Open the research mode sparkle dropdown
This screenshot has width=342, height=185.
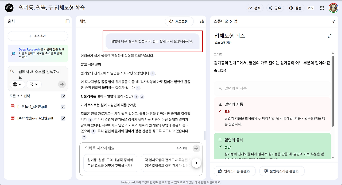click(34, 84)
